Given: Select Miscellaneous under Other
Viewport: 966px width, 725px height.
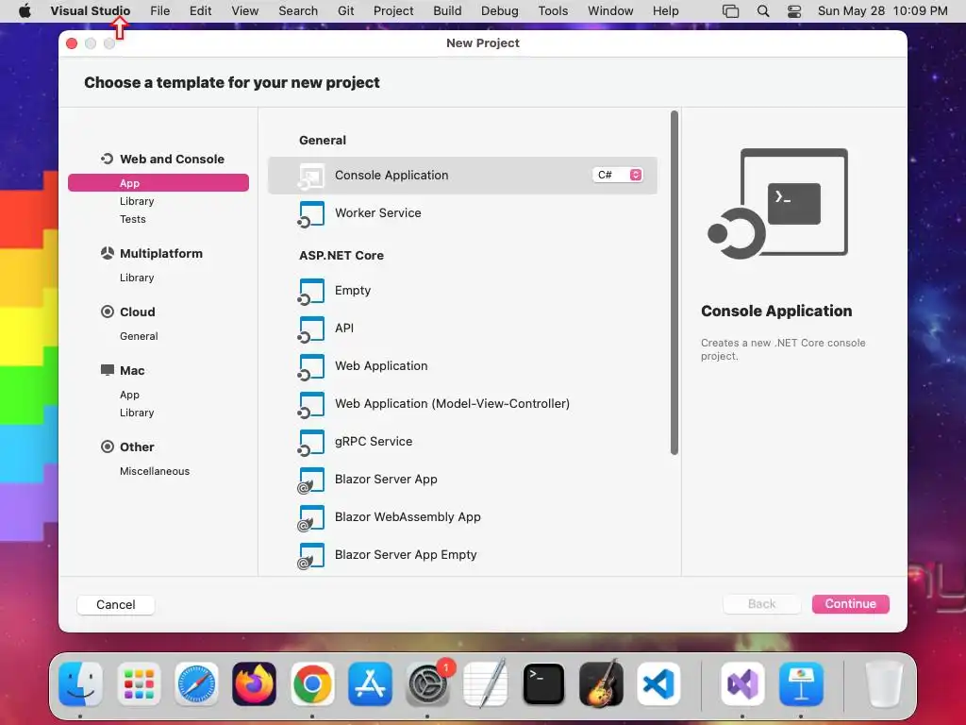Looking at the screenshot, I should pos(155,471).
